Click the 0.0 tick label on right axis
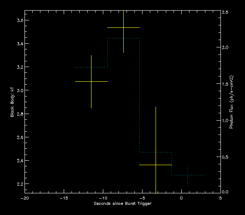The height and width of the screenshot is (215, 245). click(x=225, y=192)
